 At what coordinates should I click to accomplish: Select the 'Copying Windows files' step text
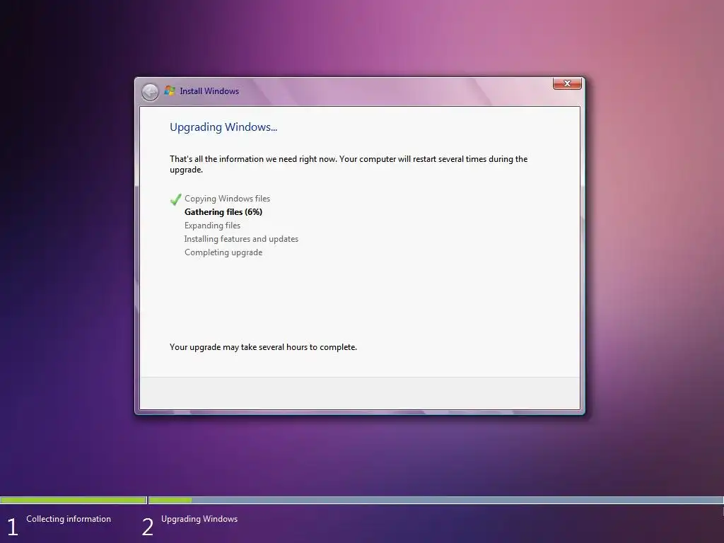pyautogui.click(x=227, y=199)
